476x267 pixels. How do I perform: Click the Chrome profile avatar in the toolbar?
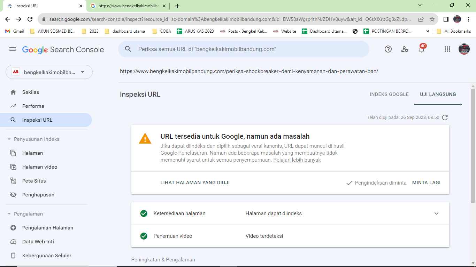coord(457,19)
